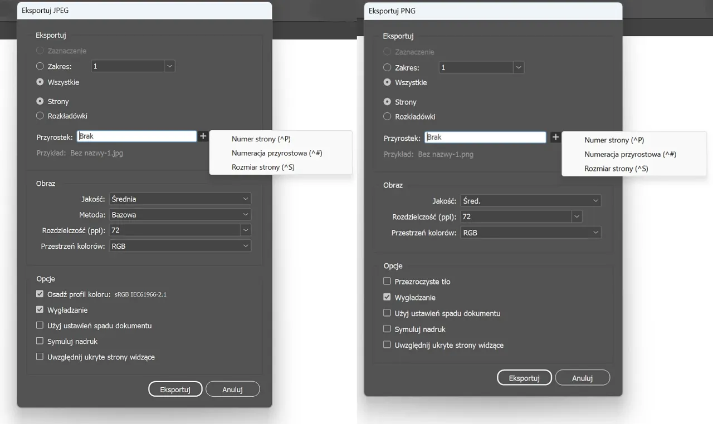
Task: Pick Numeracja przyrostowa in JPEG suffix menu
Action: [x=277, y=153]
